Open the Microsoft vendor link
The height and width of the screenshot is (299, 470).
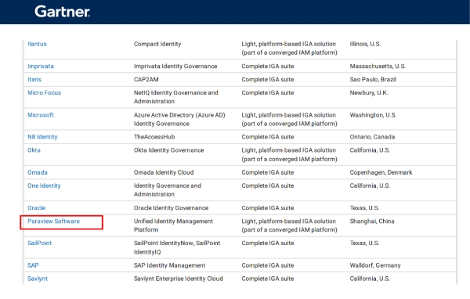pos(41,115)
